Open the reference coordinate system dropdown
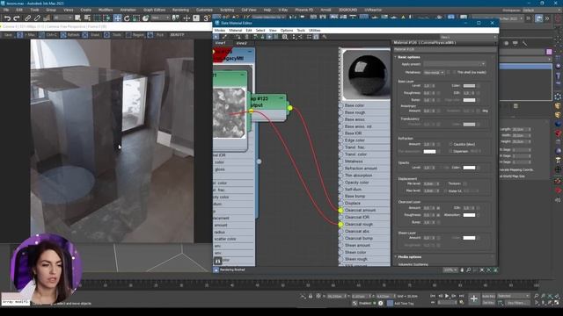Image resolution: width=563 pixels, height=316 pixels. click(160, 18)
